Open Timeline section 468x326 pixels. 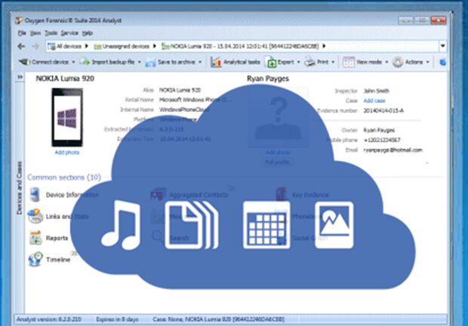(50, 260)
